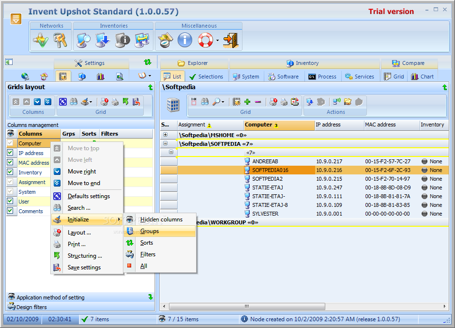
Task: Open the Settings tab
Action: (91, 63)
